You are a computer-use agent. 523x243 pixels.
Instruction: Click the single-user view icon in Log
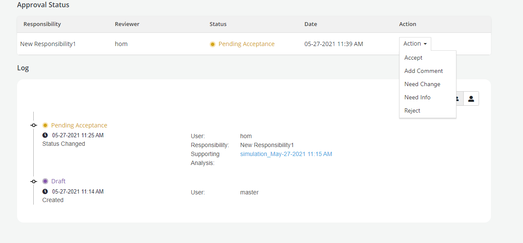(x=471, y=98)
